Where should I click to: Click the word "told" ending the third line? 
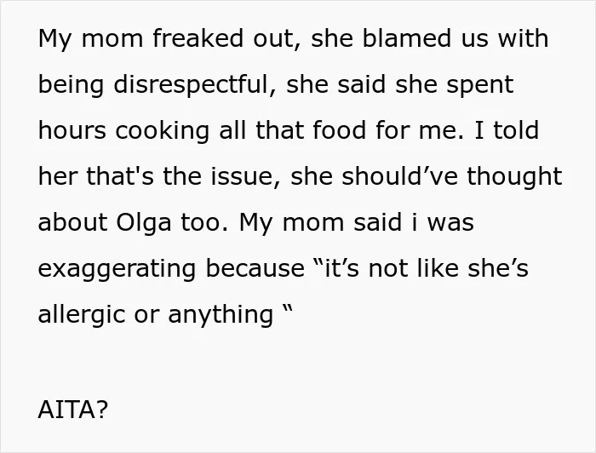(516, 130)
